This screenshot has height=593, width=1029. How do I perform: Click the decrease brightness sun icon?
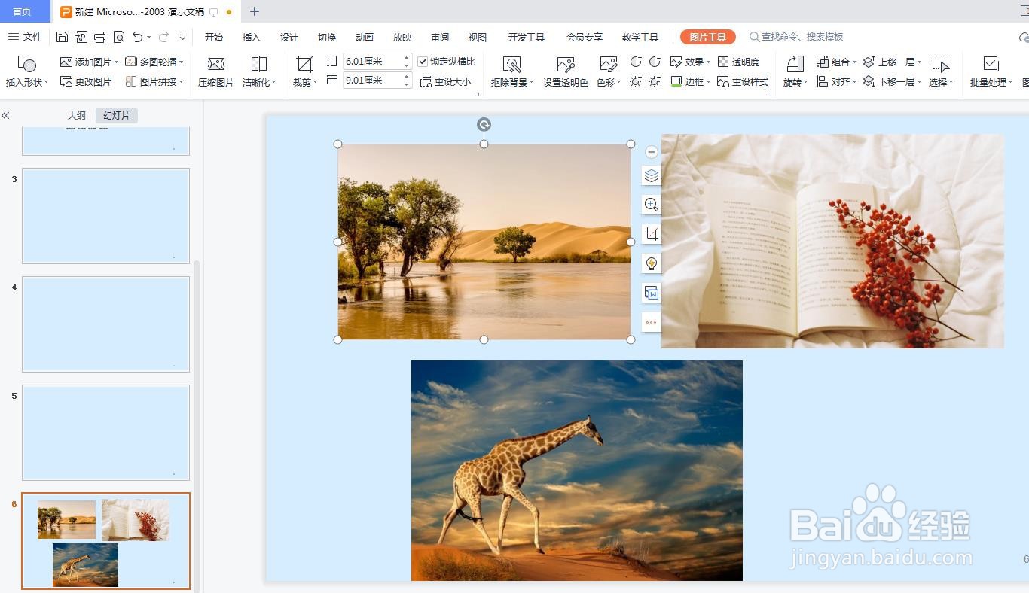pos(655,81)
